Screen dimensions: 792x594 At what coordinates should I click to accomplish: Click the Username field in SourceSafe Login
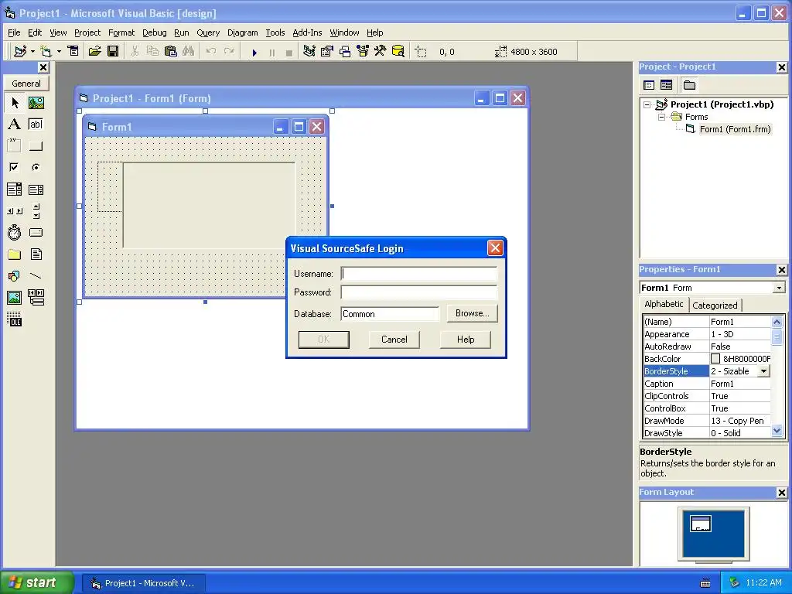[418, 274]
